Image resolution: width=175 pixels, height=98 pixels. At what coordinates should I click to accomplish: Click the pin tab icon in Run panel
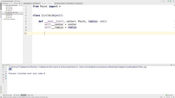click(x=3, y=77)
